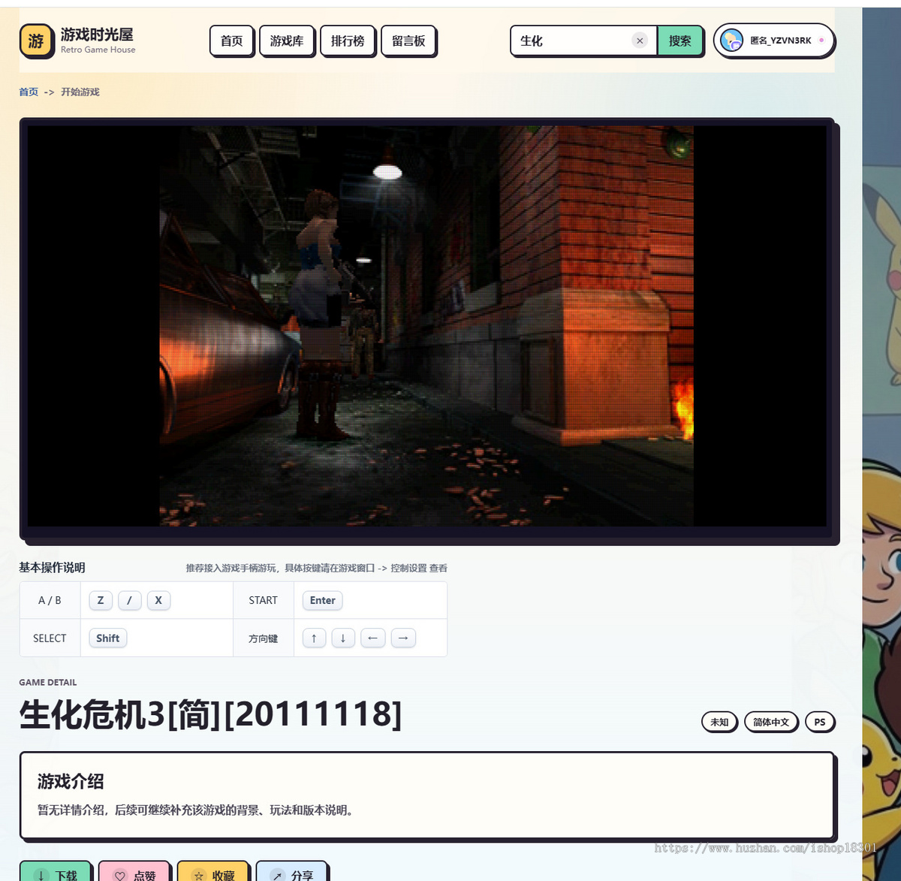Open the 留言板 navigation tab
The width and height of the screenshot is (901, 881).
pos(408,41)
